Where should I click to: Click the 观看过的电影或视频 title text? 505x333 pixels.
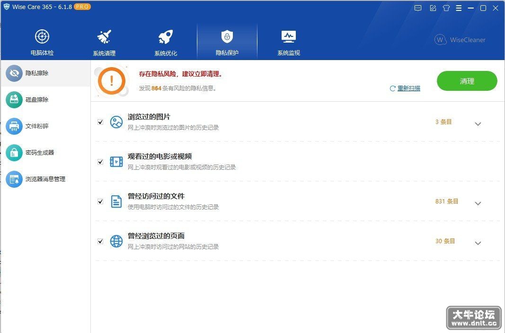(x=160, y=157)
